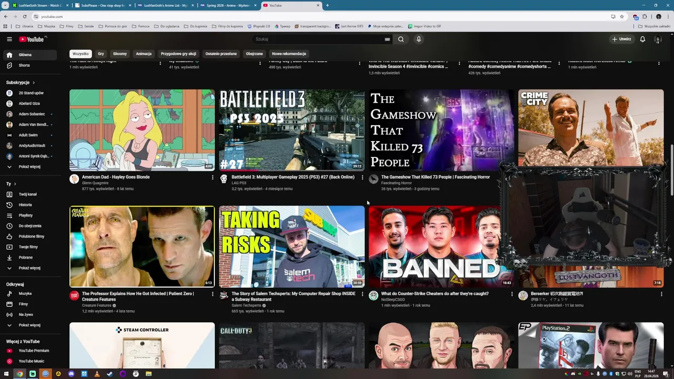Open more options for American Dad video
The height and width of the screenshot is (379, 674).
click(x=213, y=177)
